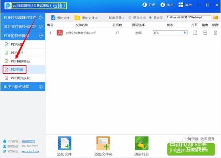Click the large 添加文件 bottom icon
221x158 pixels.
tap(65, 143)
